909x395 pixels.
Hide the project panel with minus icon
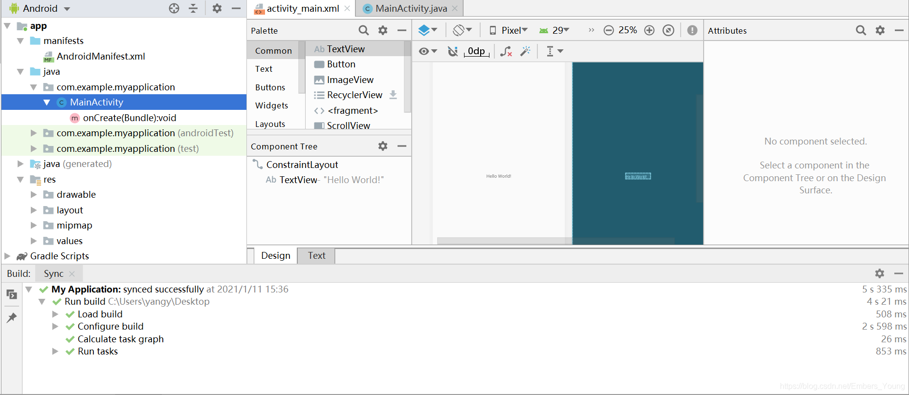click(236, 8)
